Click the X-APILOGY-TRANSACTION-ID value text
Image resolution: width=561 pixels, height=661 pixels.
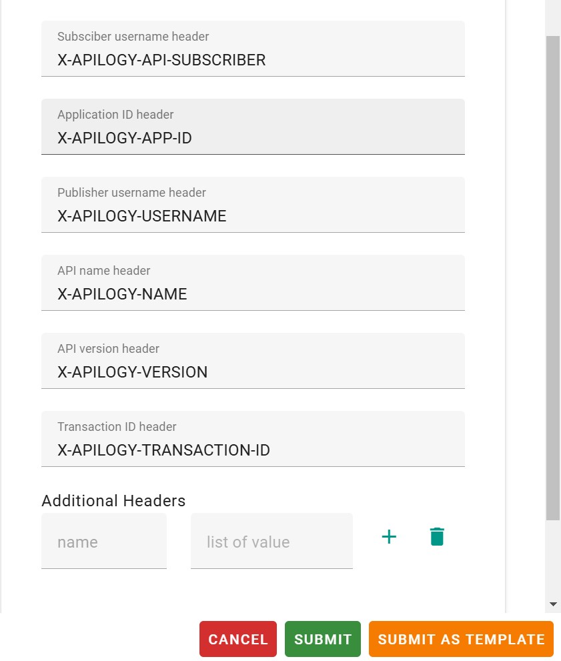point(164,450)
